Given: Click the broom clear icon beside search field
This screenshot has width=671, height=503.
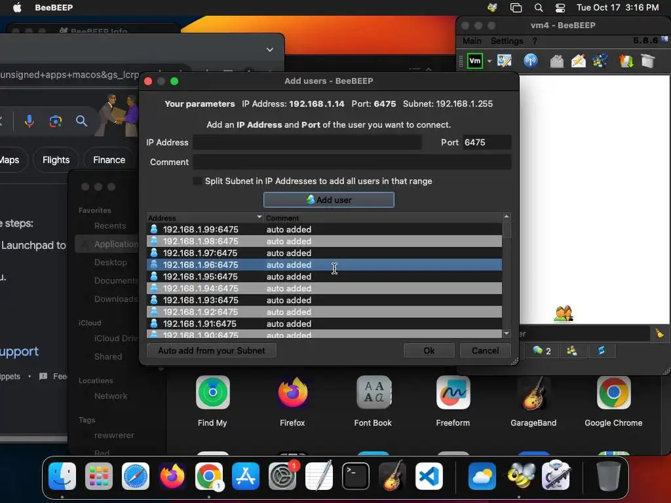Looking at the screenshot, I should pyautogui.click(x=659, y=333).
